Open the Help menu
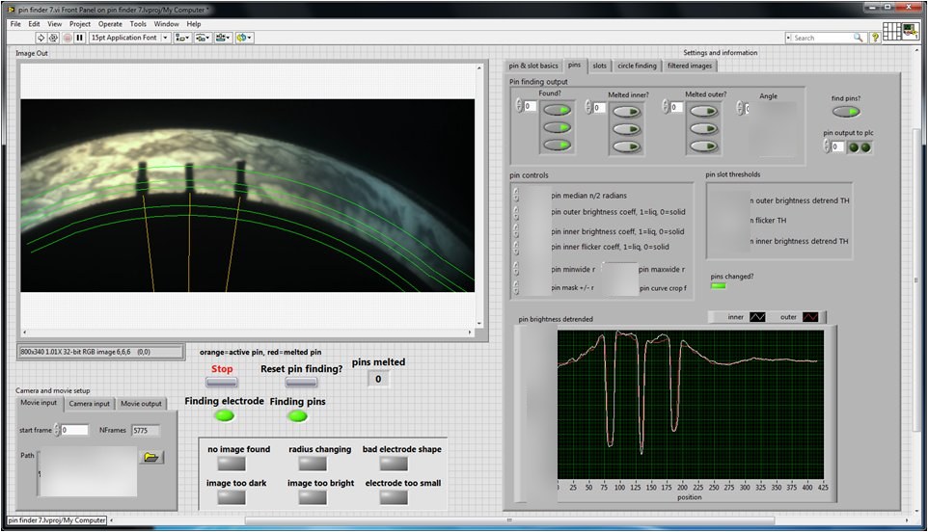This screenshot has width=928, height=532. [194, 24]
